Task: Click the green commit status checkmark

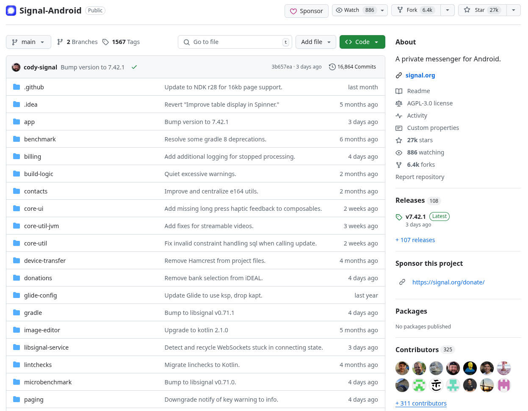Action: [x=134, y=67]
